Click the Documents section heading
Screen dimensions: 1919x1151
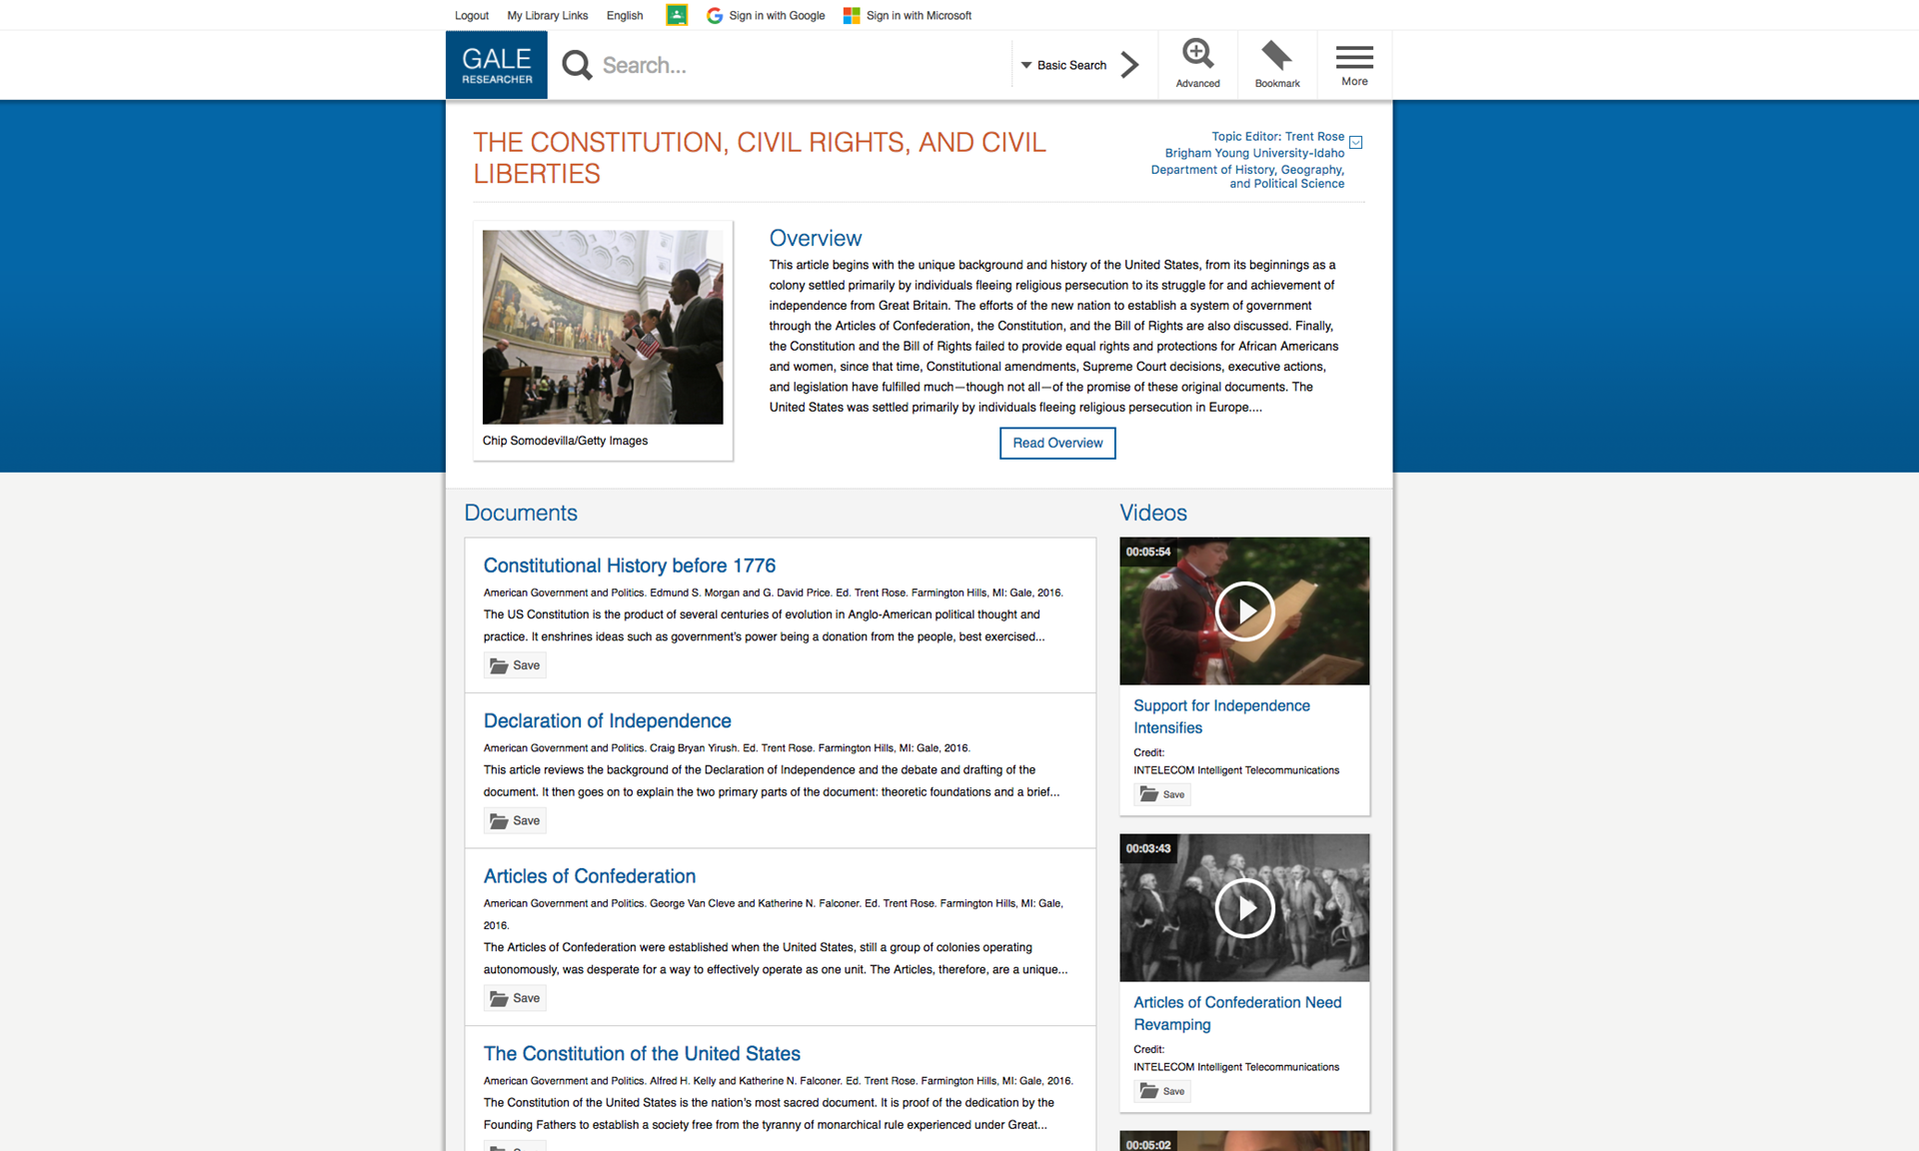tap(521, 513)
